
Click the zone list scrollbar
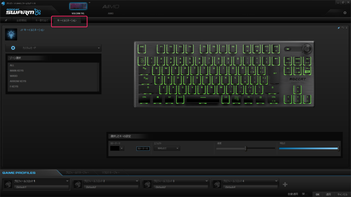tap(98, 77)
